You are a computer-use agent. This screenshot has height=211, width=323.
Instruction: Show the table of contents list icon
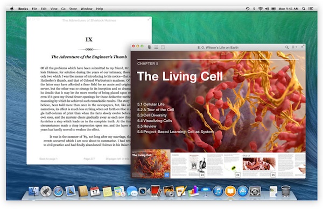(x=156, y=47)
